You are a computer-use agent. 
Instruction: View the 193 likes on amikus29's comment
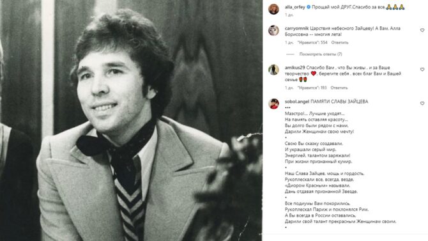[x=312, y=88]
